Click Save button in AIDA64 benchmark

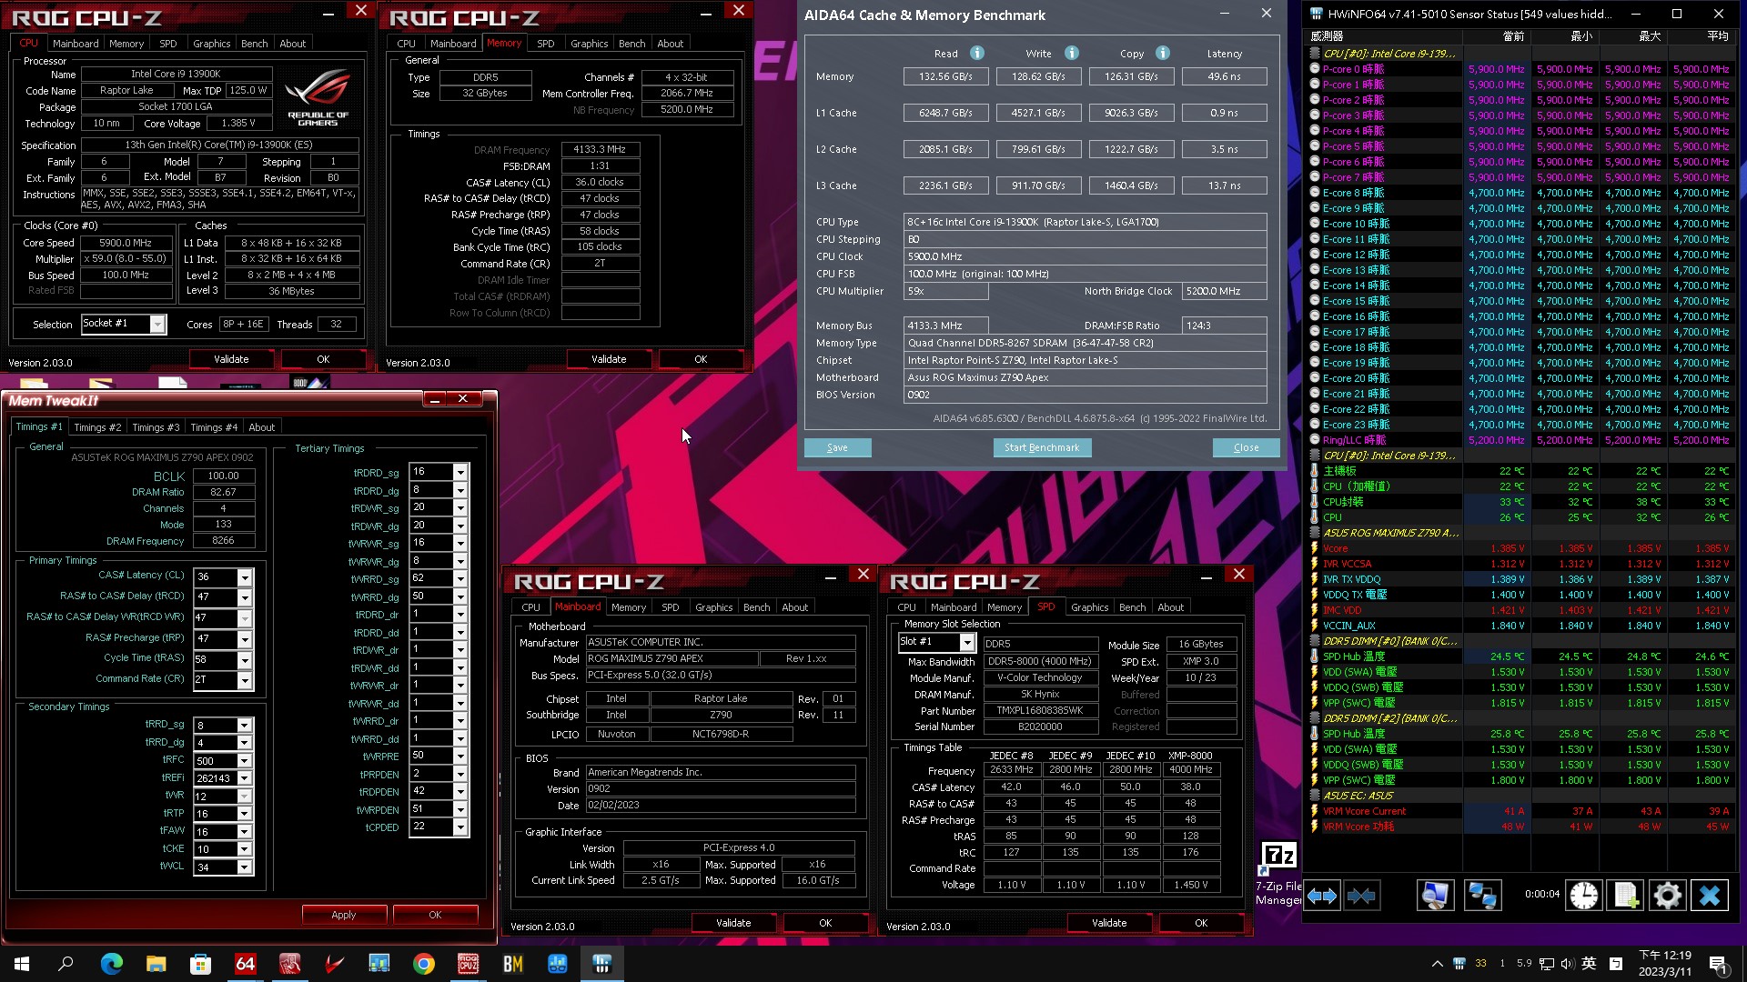tap(837, 447)
